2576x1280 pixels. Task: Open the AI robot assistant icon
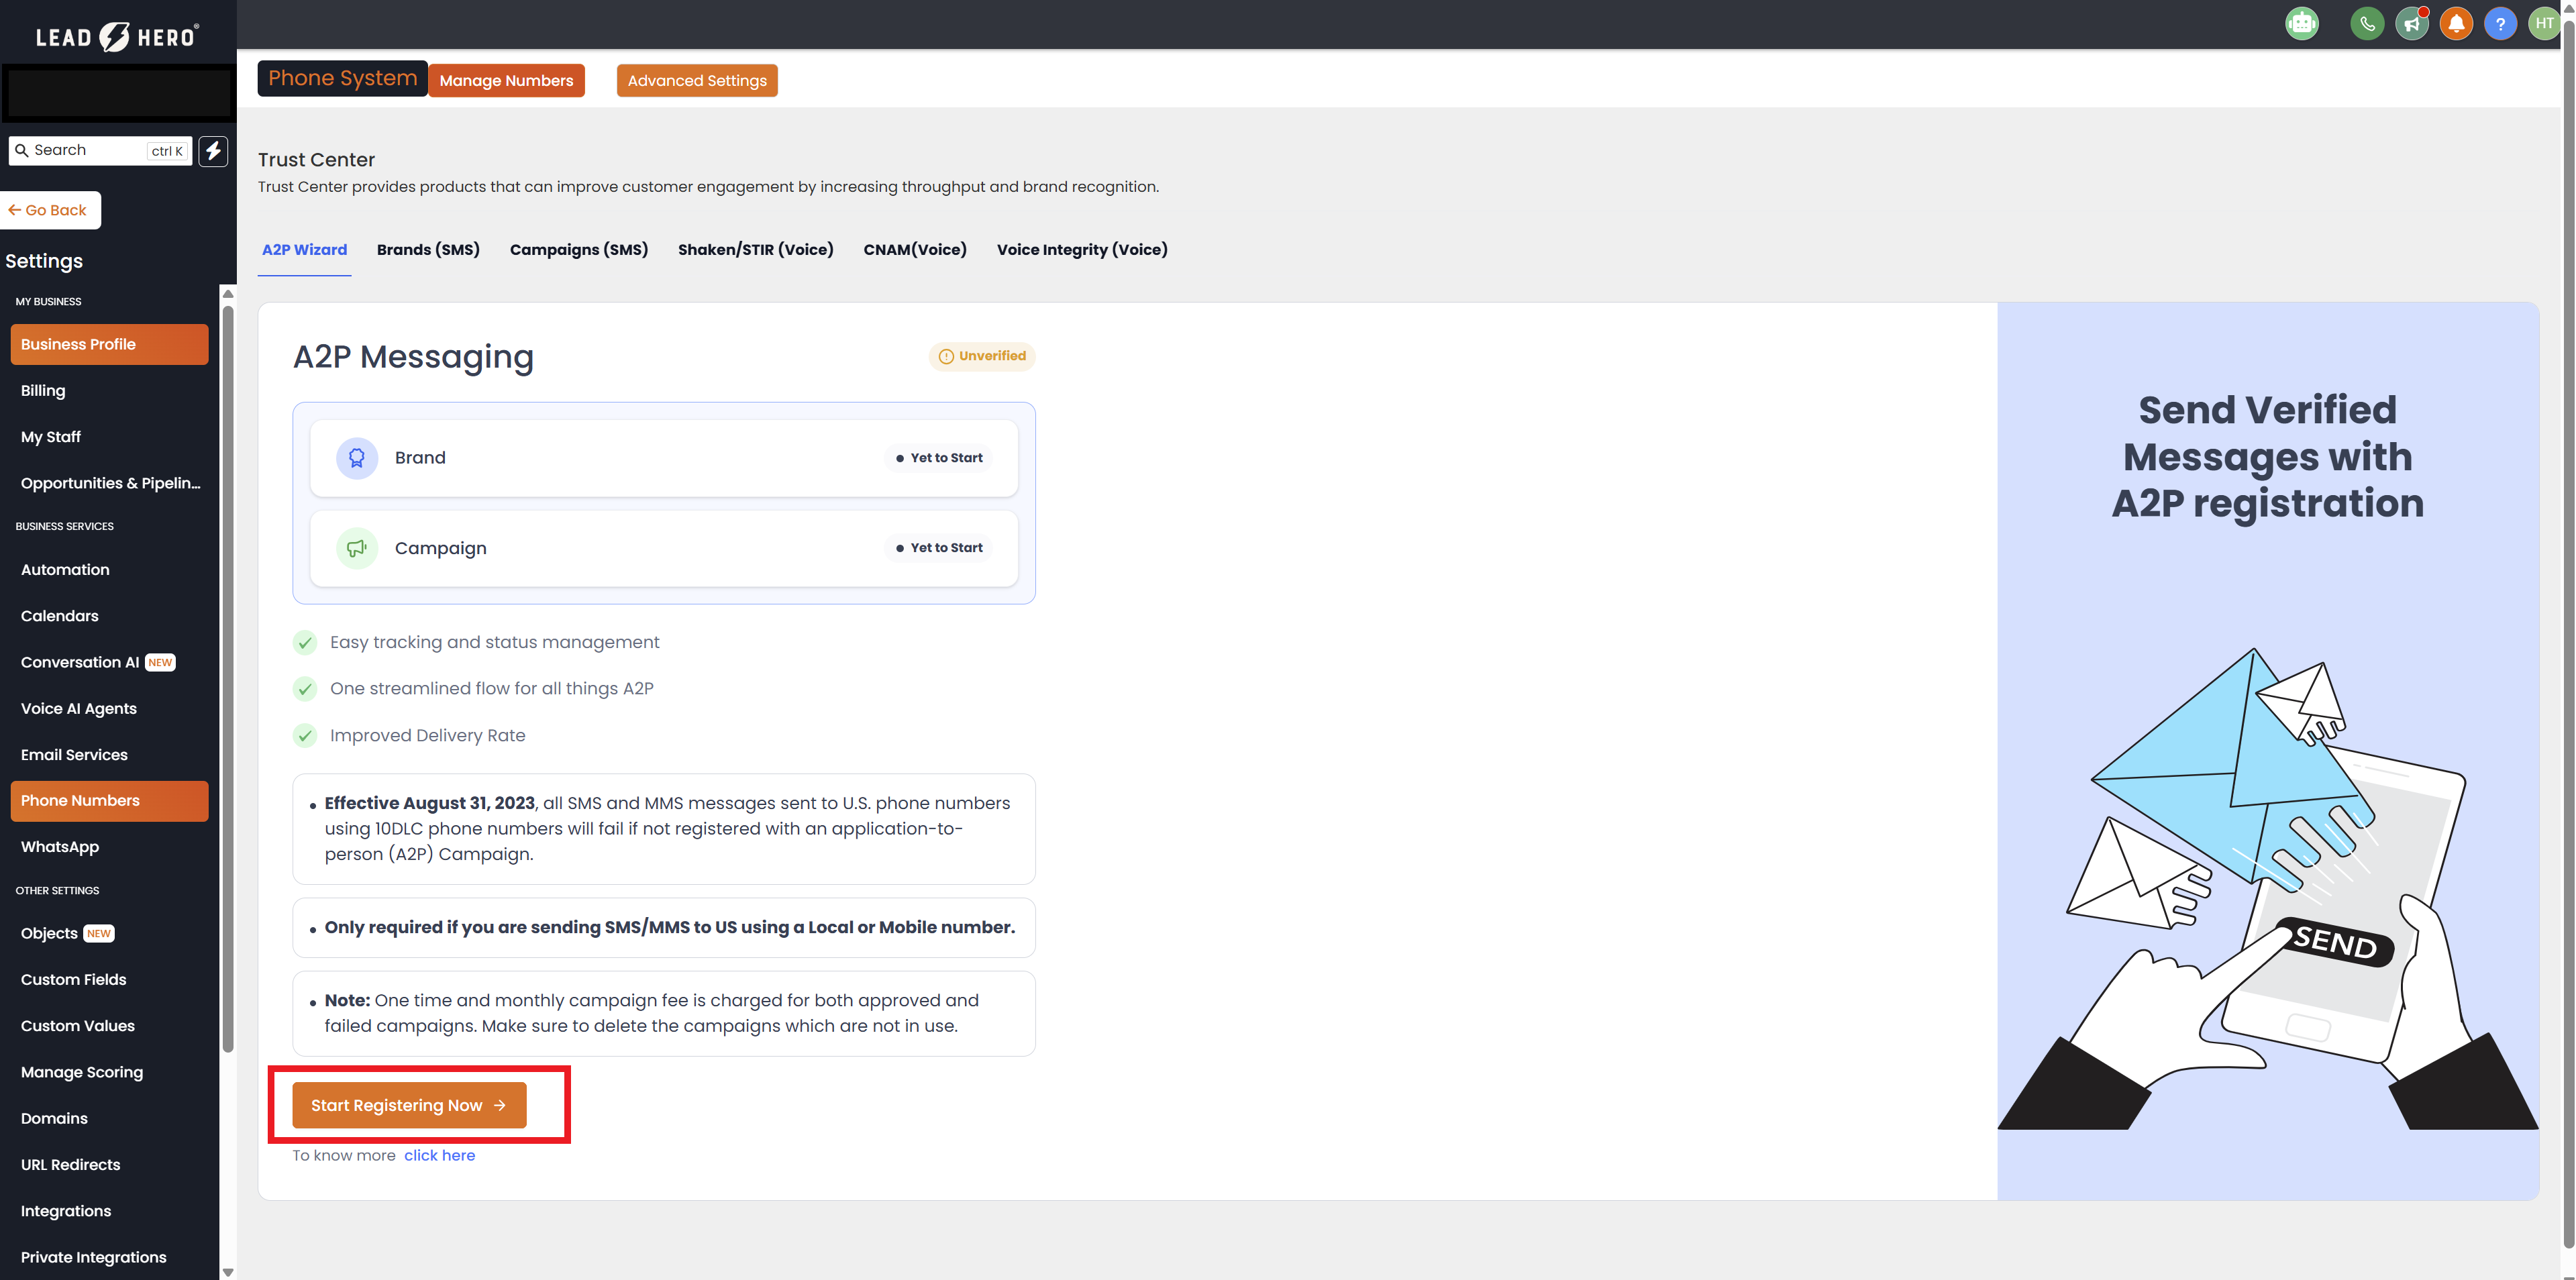2301,23
